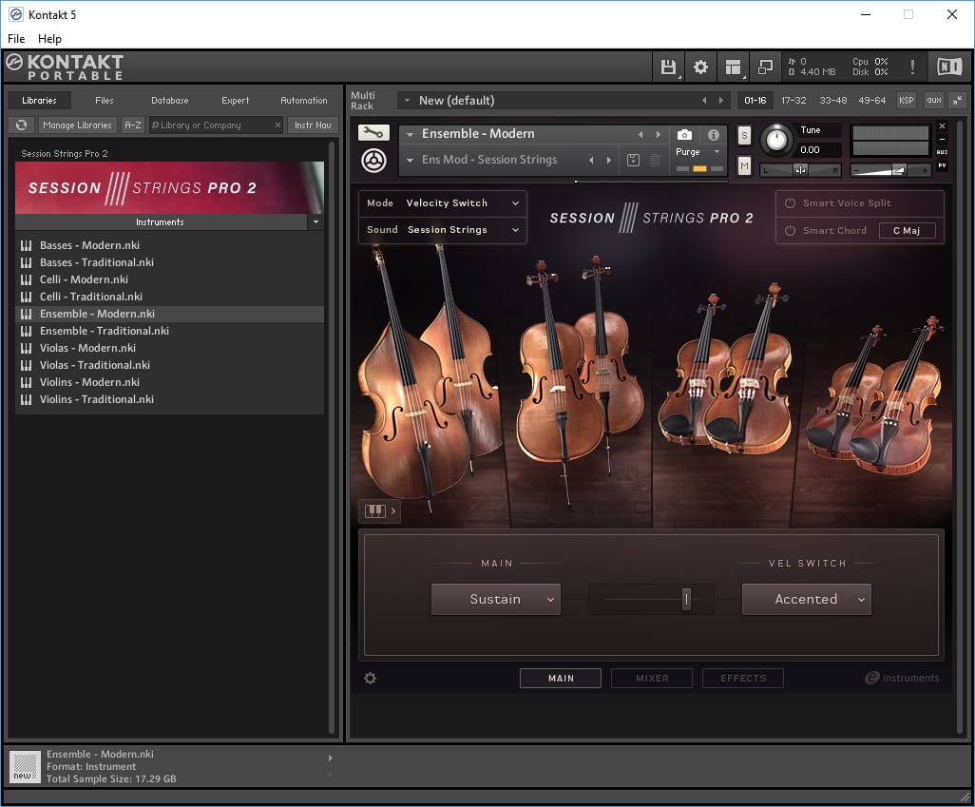The height and width of the screenshot is (807, 975).
Task: Expand the library Instruments dropdown arrow
Action: [315, 222]
